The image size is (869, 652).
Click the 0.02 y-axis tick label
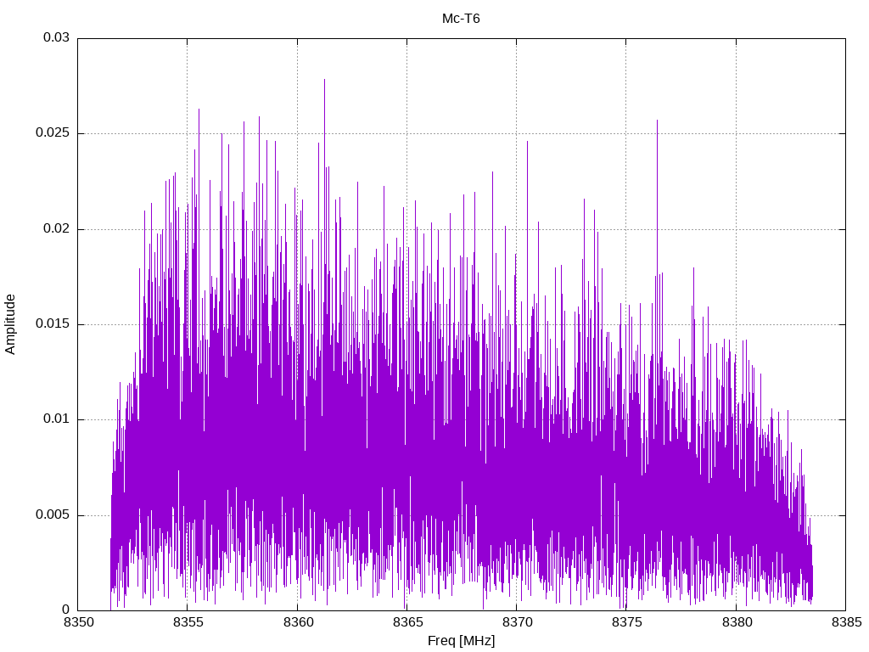(x=57, y=228)
